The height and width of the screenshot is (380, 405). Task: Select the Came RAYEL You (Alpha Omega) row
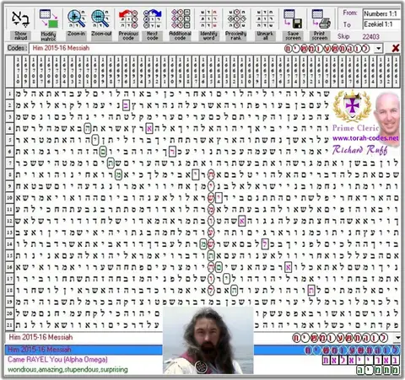[x=202, y=360]
